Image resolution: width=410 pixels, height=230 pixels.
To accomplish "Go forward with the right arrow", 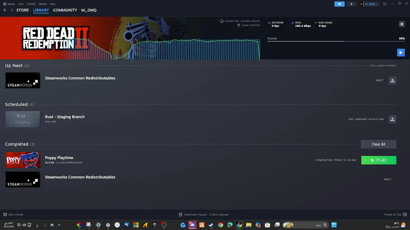I will pos(12,10).
